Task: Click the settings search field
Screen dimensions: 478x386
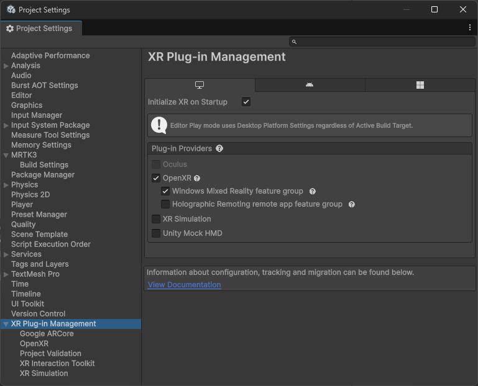Action: click(x=382, y=42)
